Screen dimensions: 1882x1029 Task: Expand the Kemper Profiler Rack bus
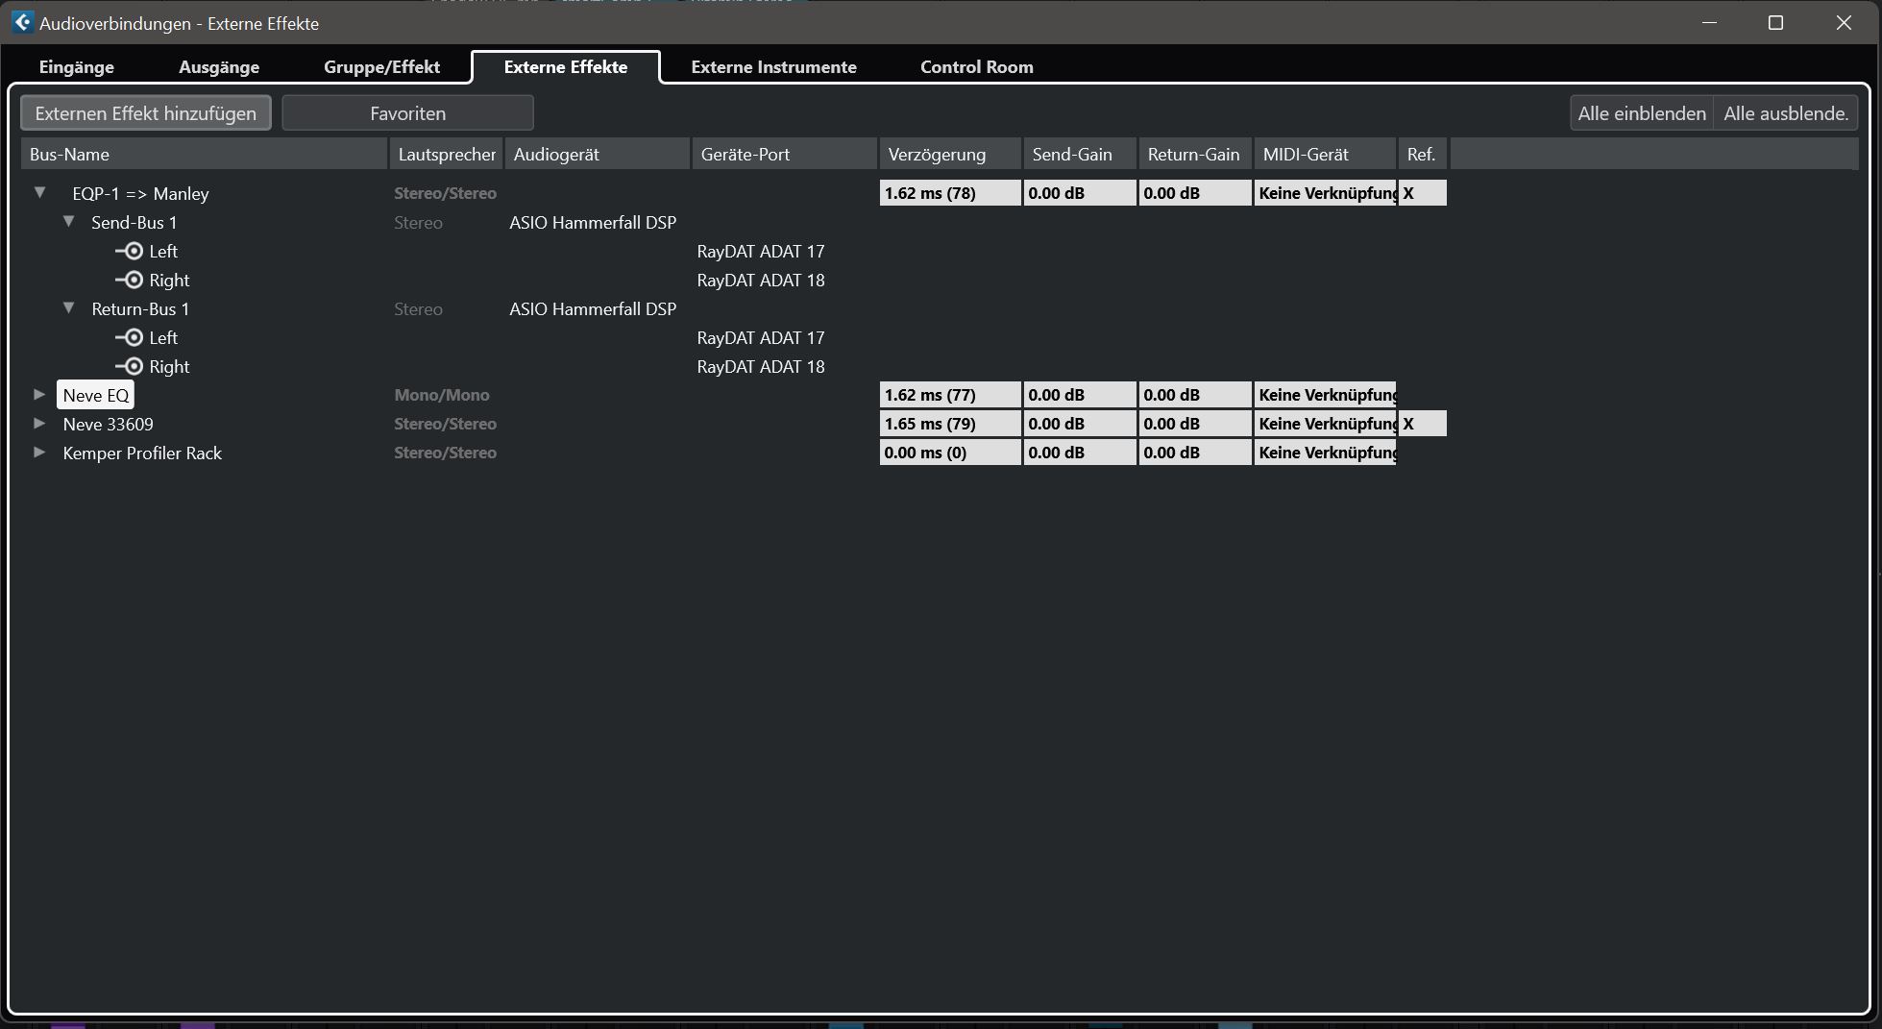coord(39,452)
